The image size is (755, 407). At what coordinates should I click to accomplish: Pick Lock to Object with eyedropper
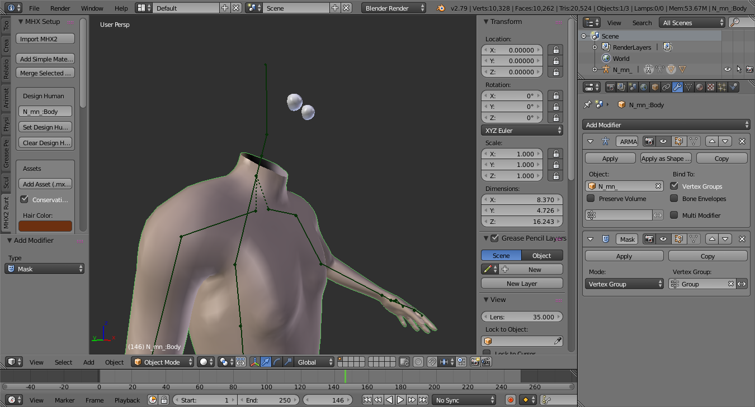[558, 341]
